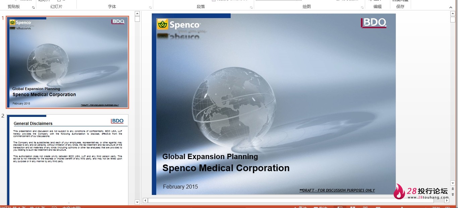Image resolution: width=458 pixels, height=208 pixels.
Task: Click the slide editor vertical scrollbar thumb
Action: click(x=453, y=19)
